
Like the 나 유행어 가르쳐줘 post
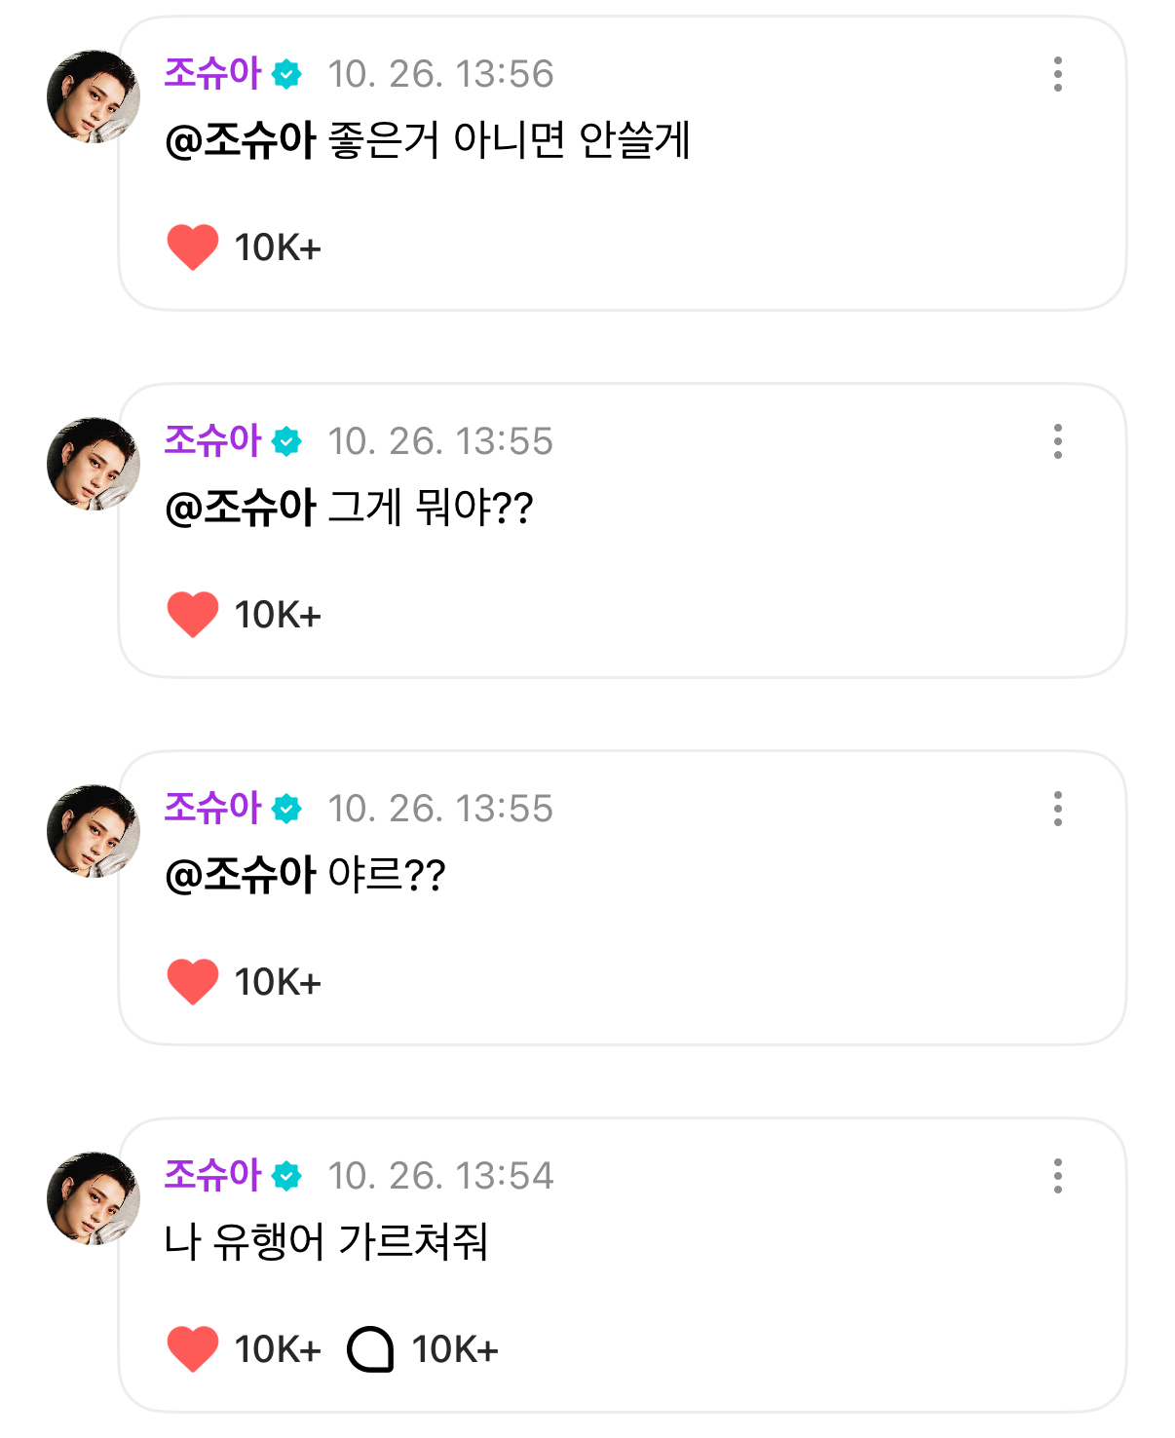click(193, 1349)
